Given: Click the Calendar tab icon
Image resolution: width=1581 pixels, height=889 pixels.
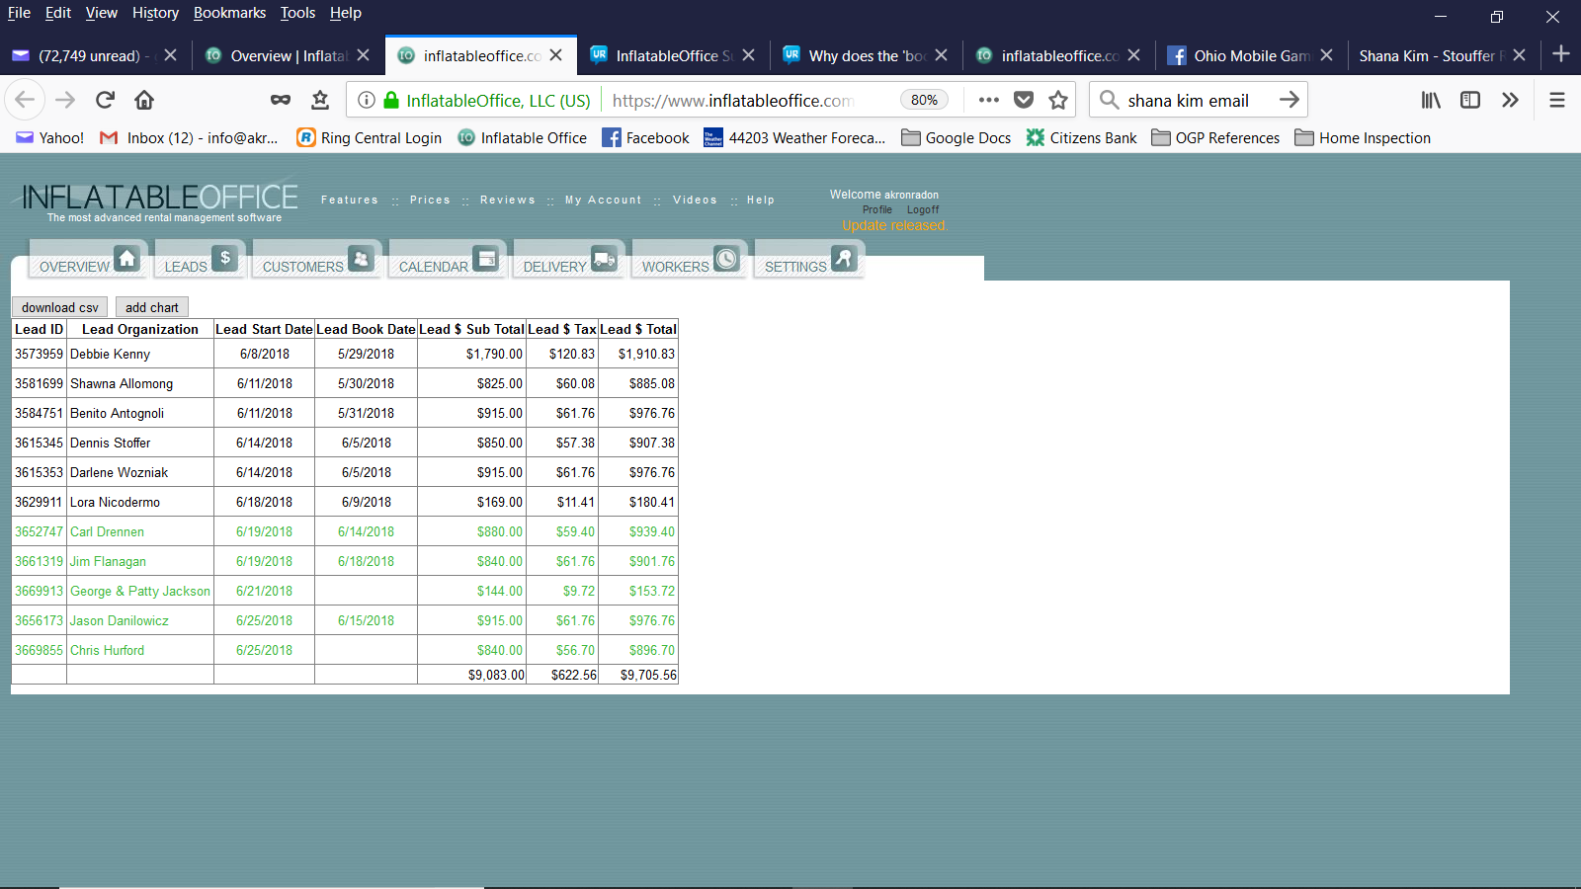Looking at the screenshot, I should (x=485, y=259).
